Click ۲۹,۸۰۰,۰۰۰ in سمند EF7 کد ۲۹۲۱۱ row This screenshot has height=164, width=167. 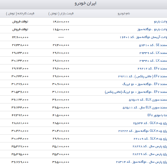[61, 76]
